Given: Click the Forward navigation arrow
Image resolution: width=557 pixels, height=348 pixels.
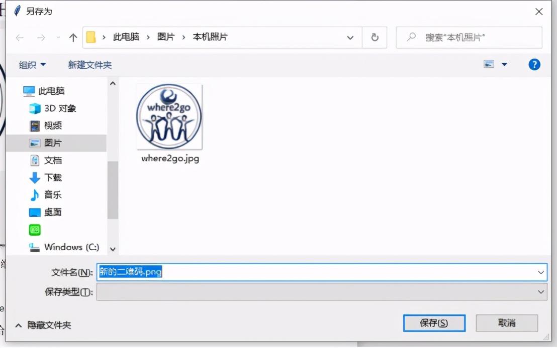Looking at the screenshot, I should [41, 38].
